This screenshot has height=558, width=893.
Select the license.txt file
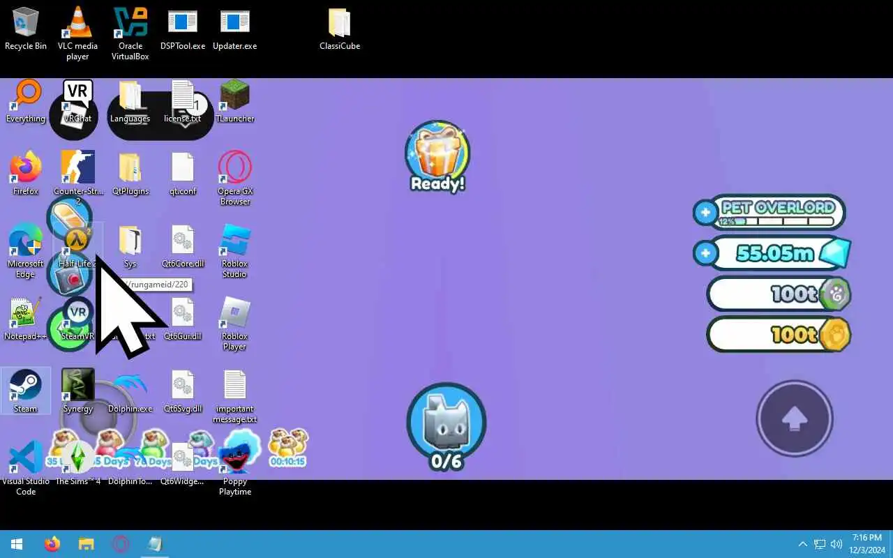183,102
